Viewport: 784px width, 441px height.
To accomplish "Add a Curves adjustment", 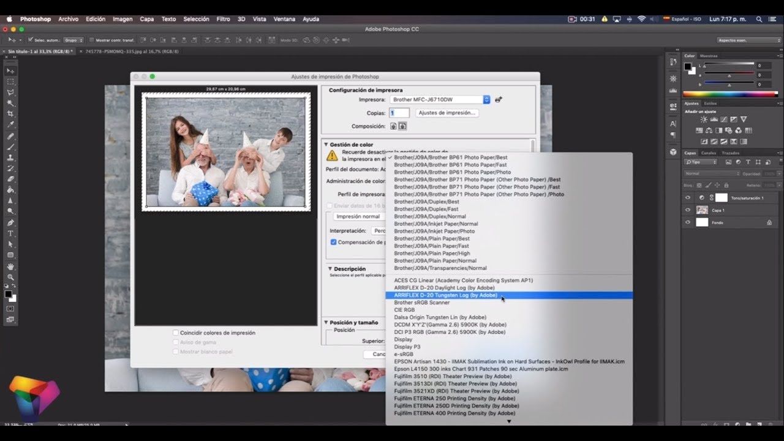I will (723, 119).
